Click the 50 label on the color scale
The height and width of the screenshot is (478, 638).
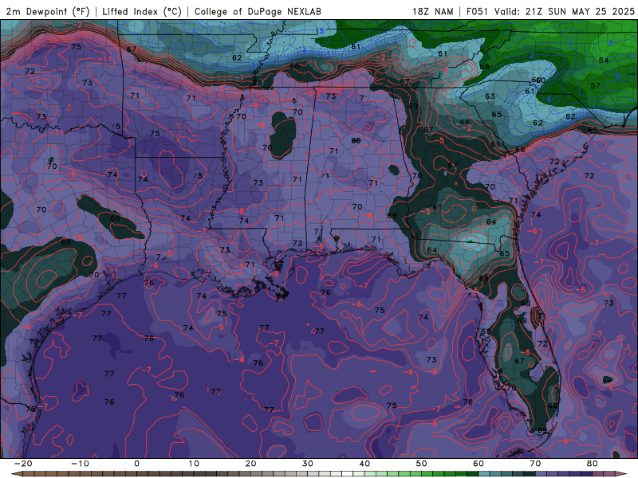(422, 464)
